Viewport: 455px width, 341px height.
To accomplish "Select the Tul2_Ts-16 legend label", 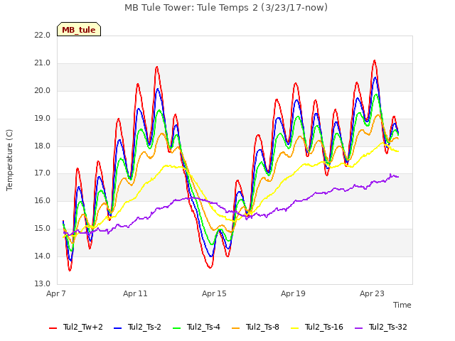I will [x=324, y=327].
